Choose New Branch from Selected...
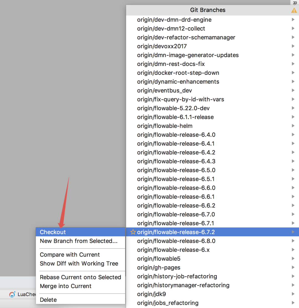This screenshot has width=299, height=308. [x=81, y=241]
